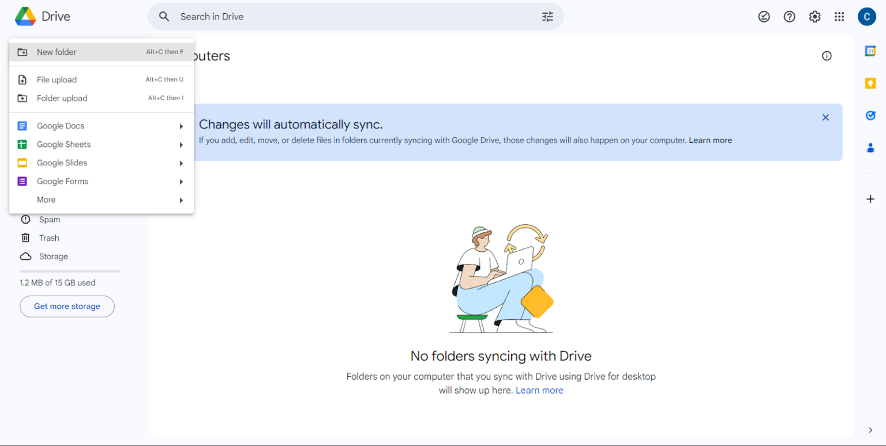Click the No folders syncing with Drive heading
The image size is (886, 446).
(501, 356)
